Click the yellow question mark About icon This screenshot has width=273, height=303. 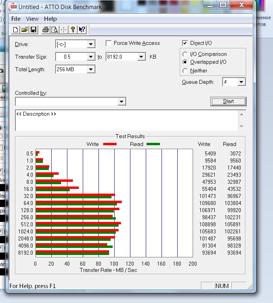[x=73, y=30]
